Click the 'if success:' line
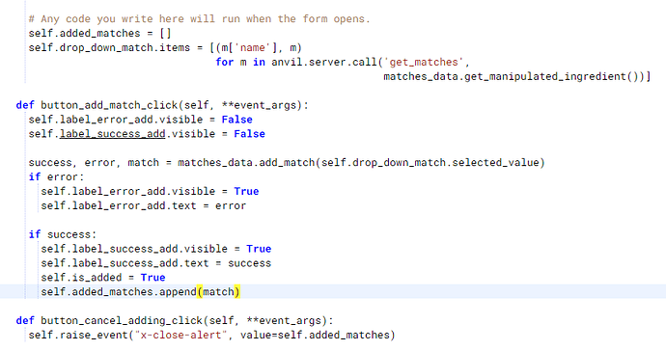 (x=63, y=234)
